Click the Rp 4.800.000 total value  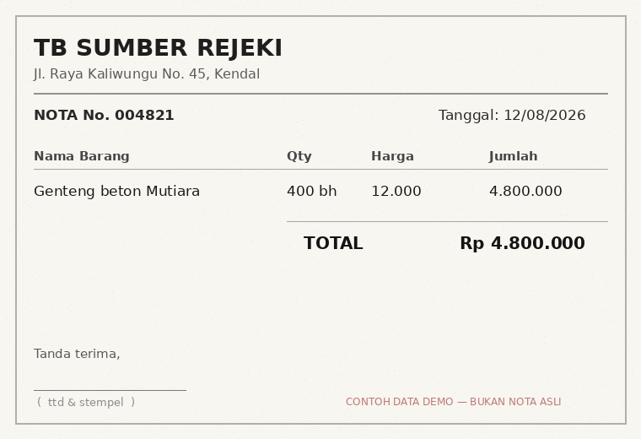(522, 243)
